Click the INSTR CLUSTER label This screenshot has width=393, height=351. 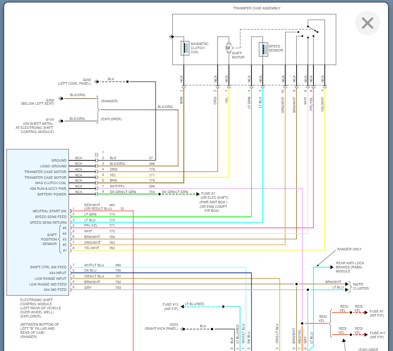coord(361,286)
